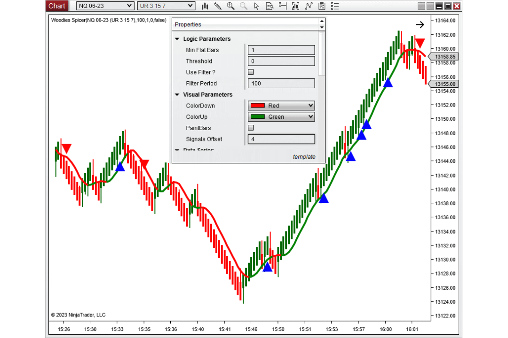Click the template link in Properties
This screenshot has height=338, width=508.
(x=304, y=157)
